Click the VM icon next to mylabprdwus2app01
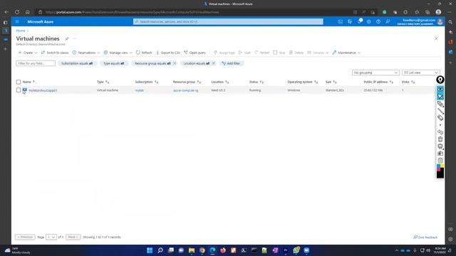 pos(25,90)
